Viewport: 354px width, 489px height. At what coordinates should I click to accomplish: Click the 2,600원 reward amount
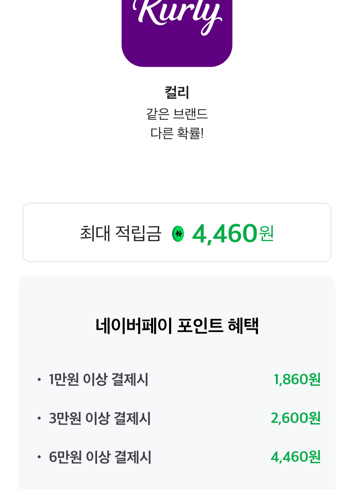tap(296, 418)
